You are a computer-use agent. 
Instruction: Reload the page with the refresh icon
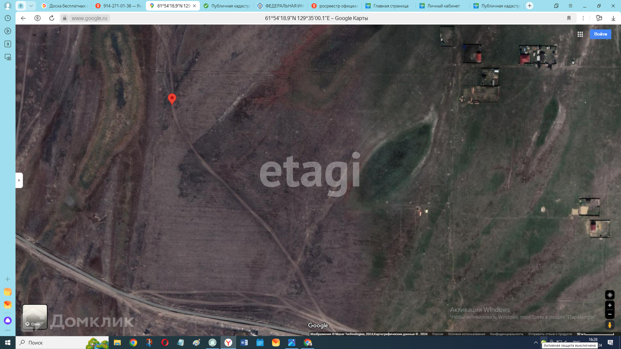tap(52, 18)
